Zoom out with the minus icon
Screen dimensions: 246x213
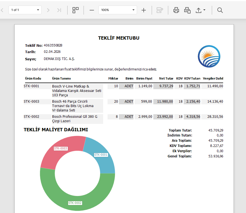pos(92,10)
